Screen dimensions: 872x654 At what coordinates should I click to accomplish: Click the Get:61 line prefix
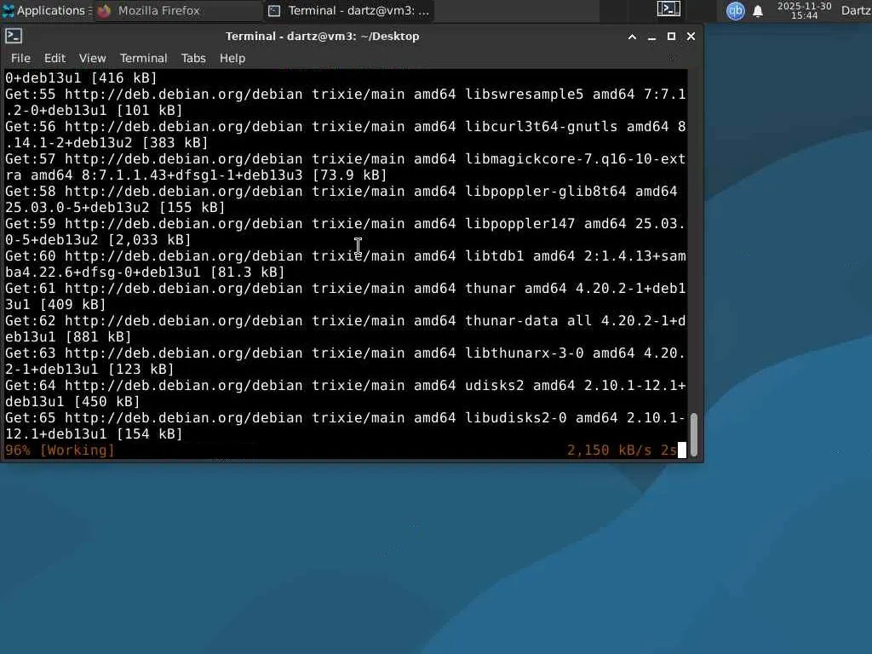tap(31, 288)
